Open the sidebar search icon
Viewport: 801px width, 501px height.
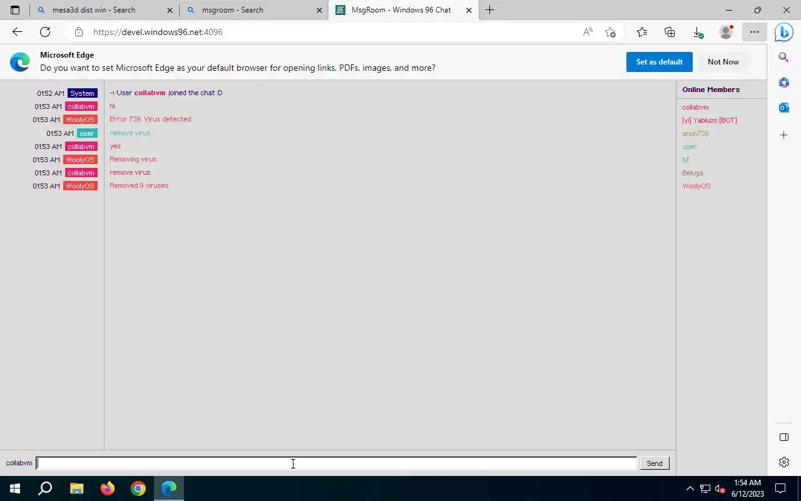(x=784, y=57)
